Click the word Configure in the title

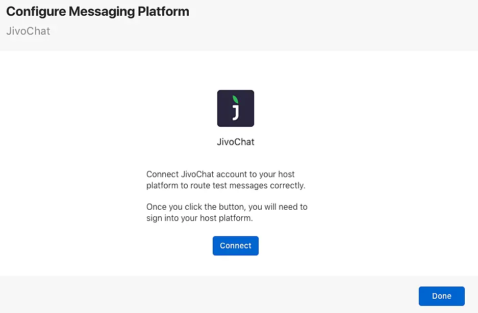tap(35, 11)
